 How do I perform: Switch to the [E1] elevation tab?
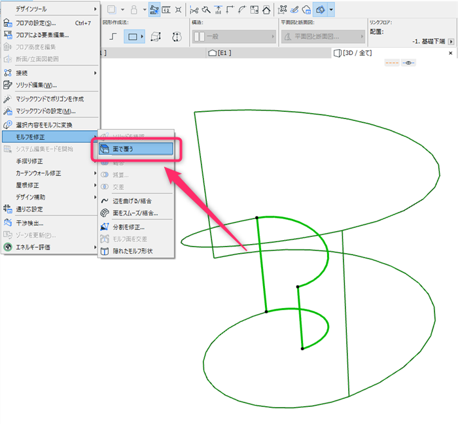220,53
